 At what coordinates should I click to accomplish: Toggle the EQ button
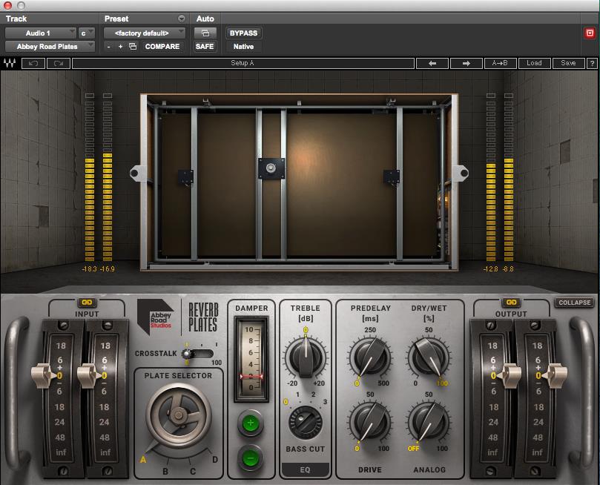click(305, 469)
